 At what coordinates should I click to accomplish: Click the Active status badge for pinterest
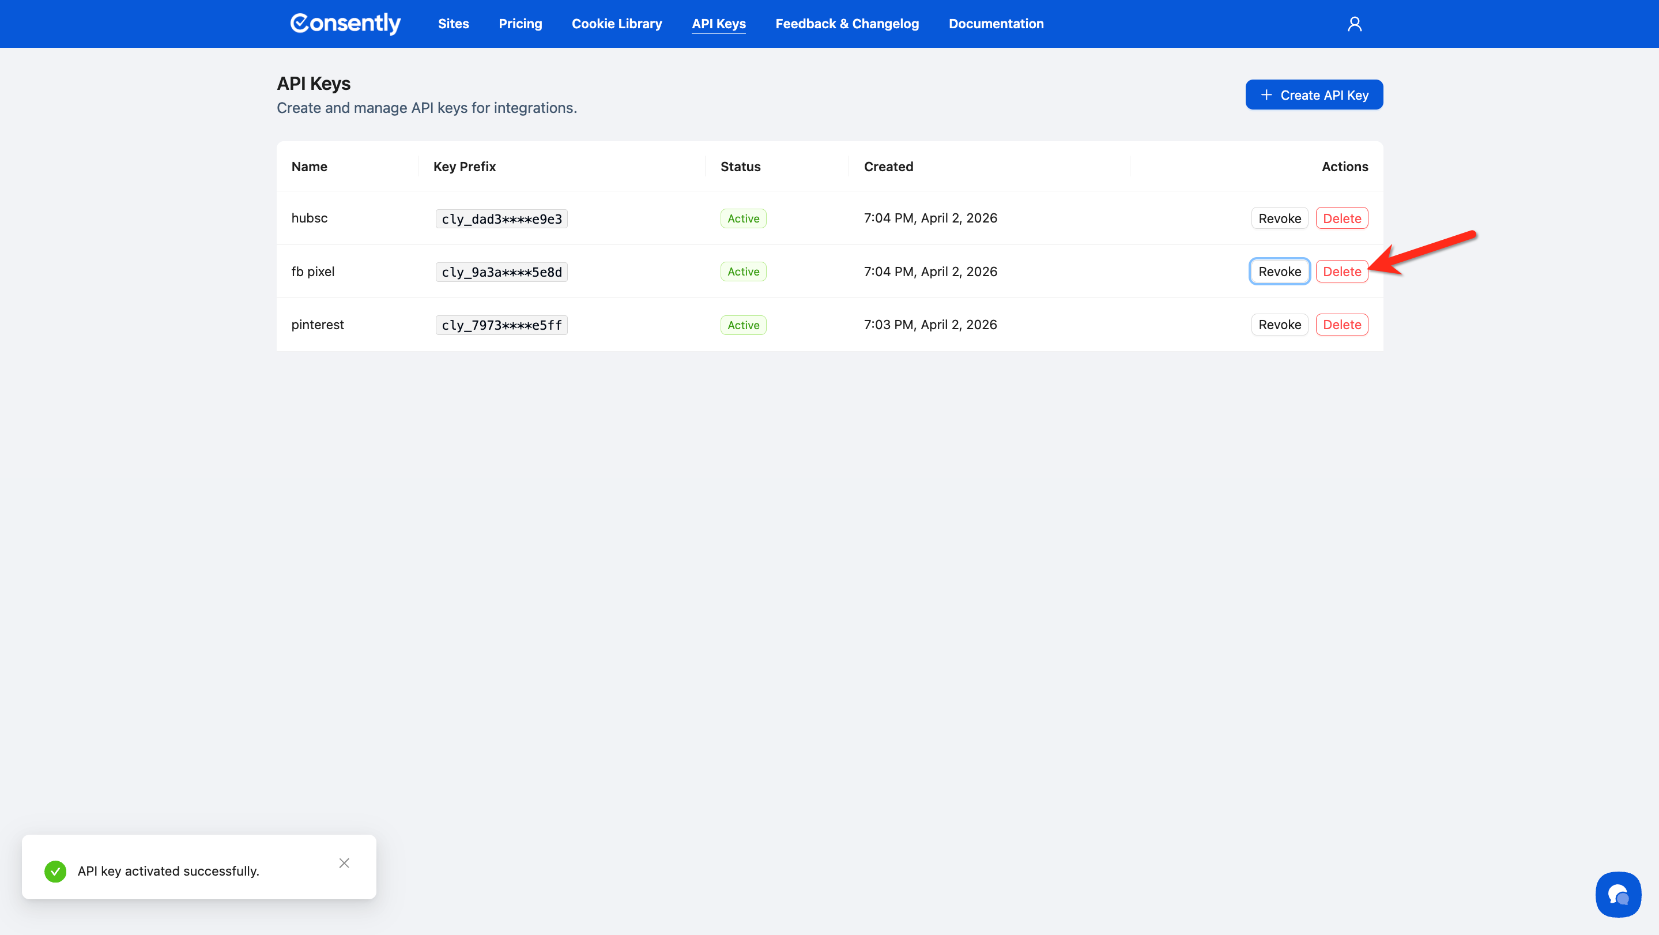tap(743, 325)
